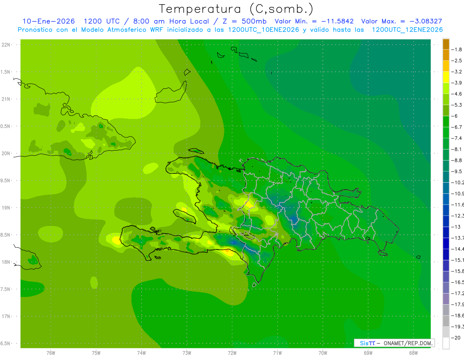Click the white swatch below -20
The image size is (464, 358).
[x=446, y=343]
